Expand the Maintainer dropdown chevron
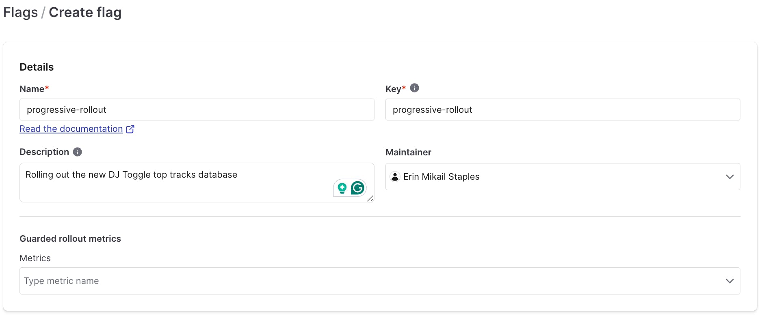Image resolution: width=766 pixels, height=318 pixels. click(729, 176)
